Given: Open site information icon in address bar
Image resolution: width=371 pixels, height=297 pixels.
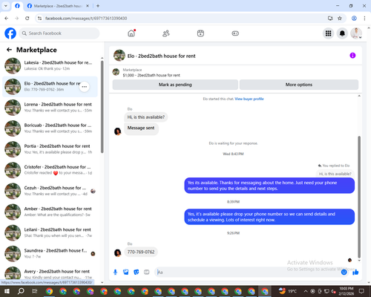Looking at the screenshot, I should [39, 19].
